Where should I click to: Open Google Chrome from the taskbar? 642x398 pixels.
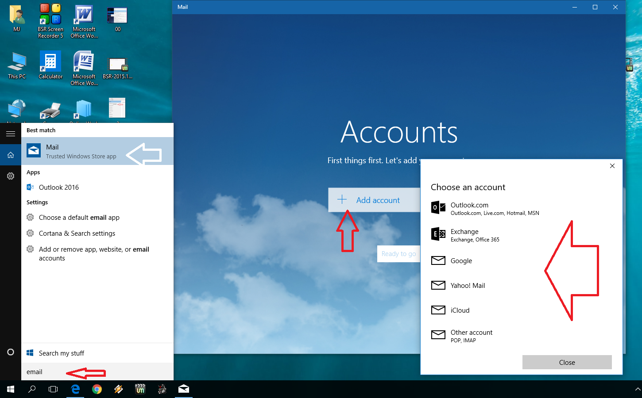pyautogui.click(x=97, y=389)
